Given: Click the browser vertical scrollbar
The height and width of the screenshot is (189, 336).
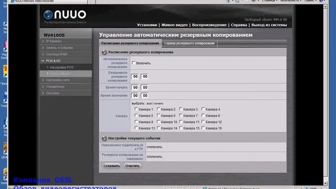Looking at the screenshot, I should (x=325, y=94).
